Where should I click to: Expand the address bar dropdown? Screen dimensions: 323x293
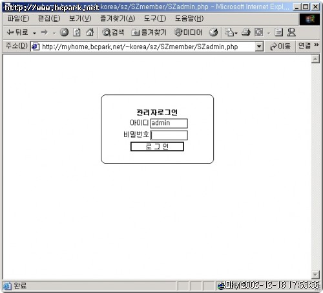pos(259,47)
